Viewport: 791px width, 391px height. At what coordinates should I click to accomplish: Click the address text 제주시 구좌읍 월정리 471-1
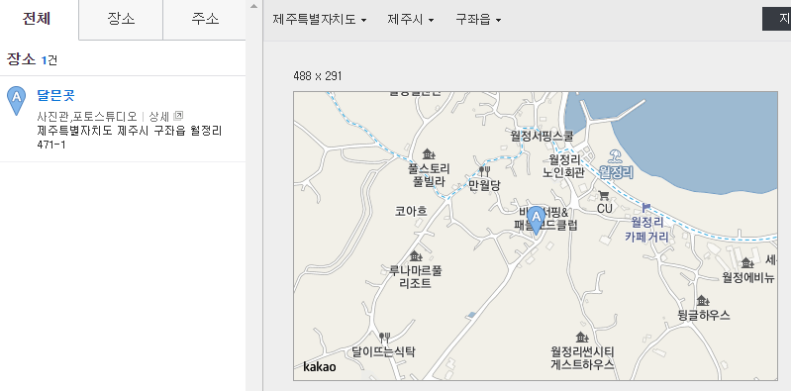[130, 138]
